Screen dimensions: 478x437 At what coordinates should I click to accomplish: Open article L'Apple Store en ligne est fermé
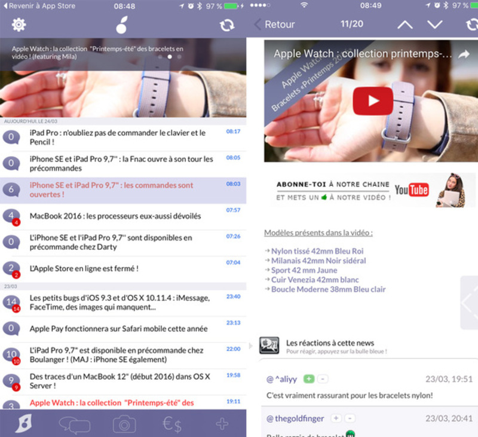123,269
